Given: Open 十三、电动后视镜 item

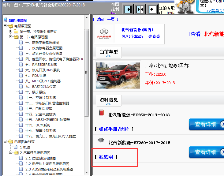Looking at the screenshot, I should point(39,109).
